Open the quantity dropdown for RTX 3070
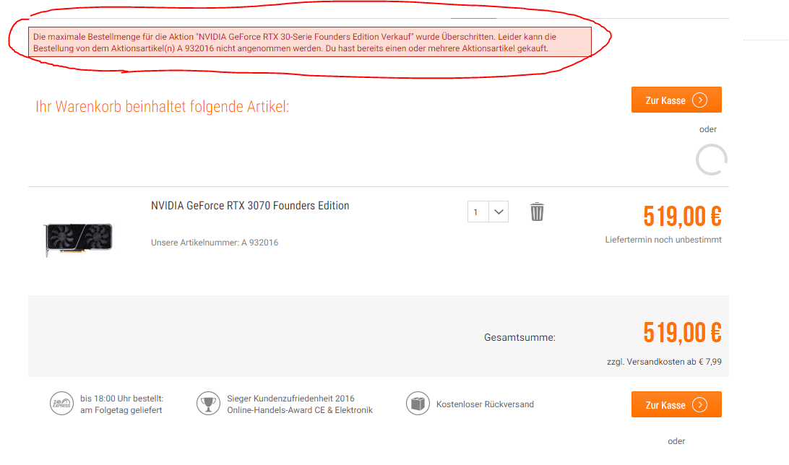The height and width of the screenshot is (465, 789). click(498, 212)
